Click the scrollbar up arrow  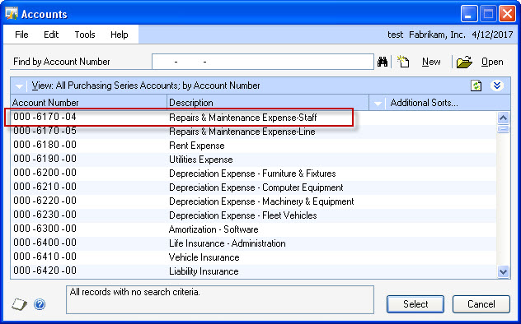pos(503,118)
